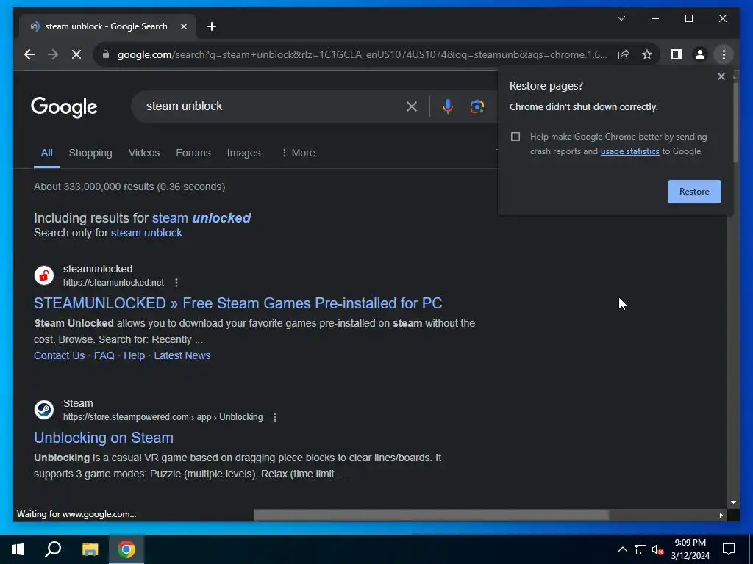Image resolution: width=753 pixels, height=564 pixels.
Task: Open the steamunlocked result options dots
Action: (x=176, y=283)
